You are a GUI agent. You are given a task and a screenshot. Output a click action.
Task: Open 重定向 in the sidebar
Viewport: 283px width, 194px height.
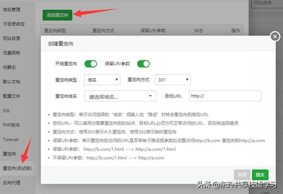pos(9,154)
